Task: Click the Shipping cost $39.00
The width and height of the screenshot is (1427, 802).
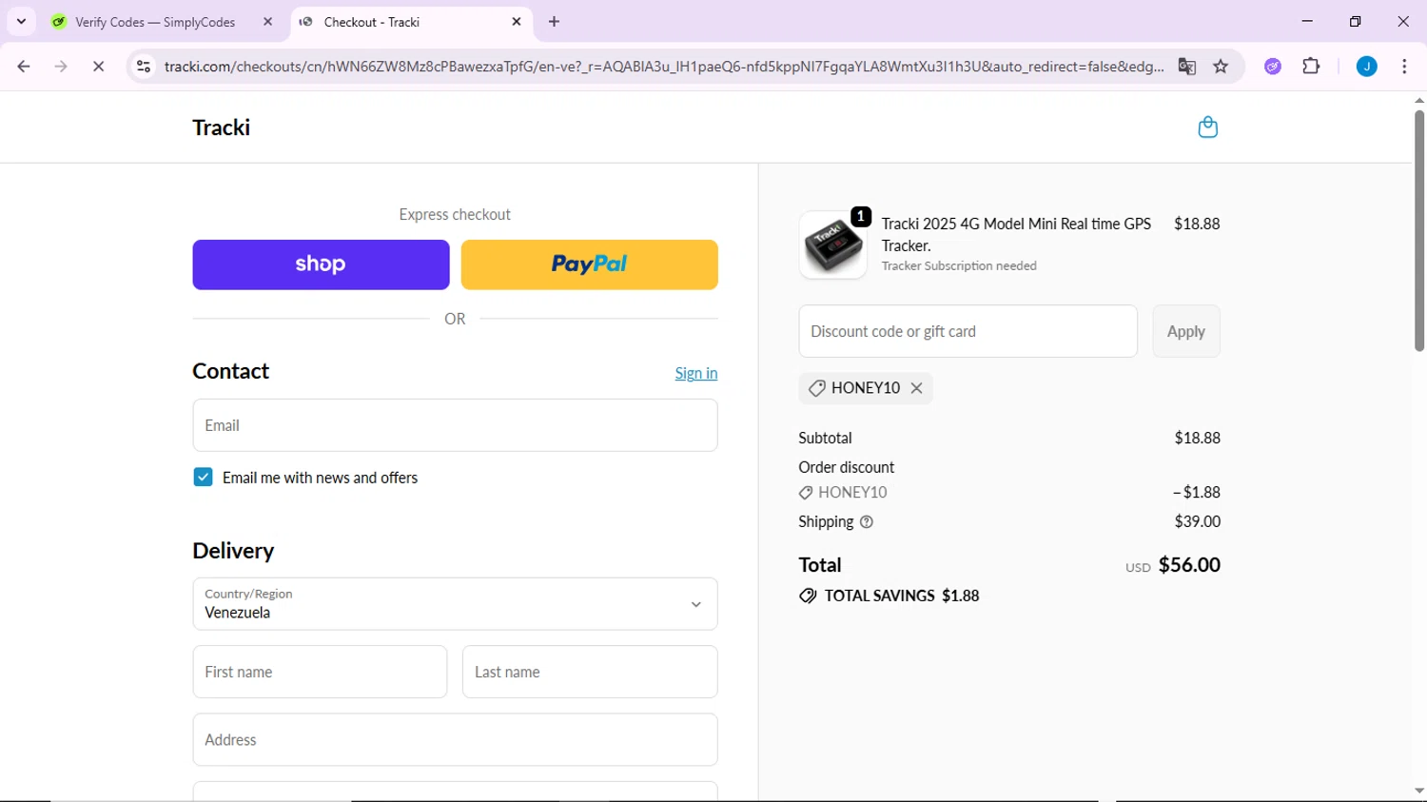Action: (x=1197, y=521)
